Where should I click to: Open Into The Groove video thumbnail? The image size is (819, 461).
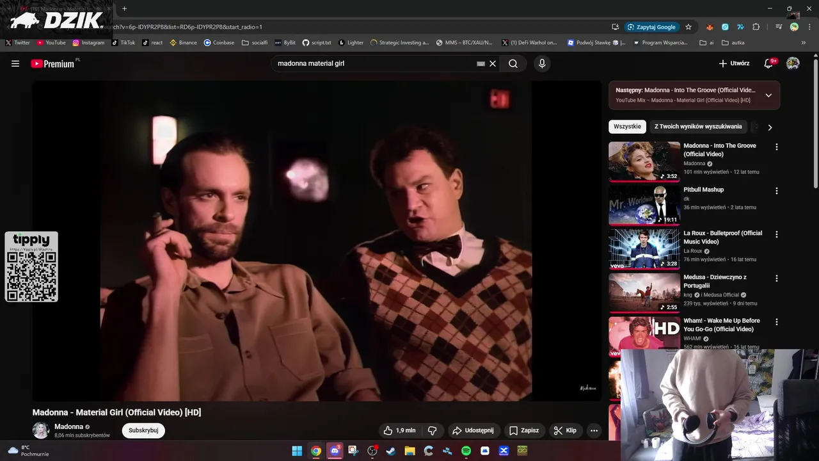coord(644,161)
